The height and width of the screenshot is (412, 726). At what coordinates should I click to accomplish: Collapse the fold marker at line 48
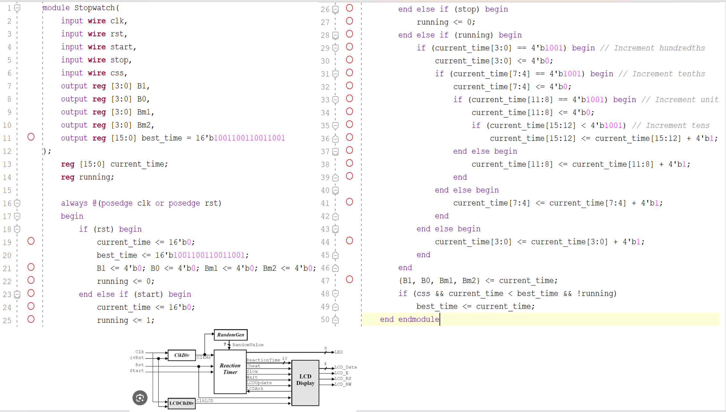tap(335, 293)
